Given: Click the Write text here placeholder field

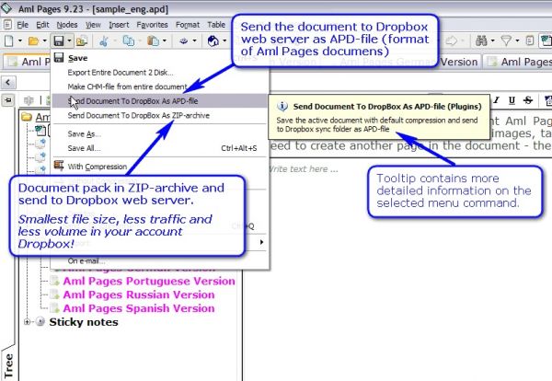Looking at the screenshot, I should point(304,169).
